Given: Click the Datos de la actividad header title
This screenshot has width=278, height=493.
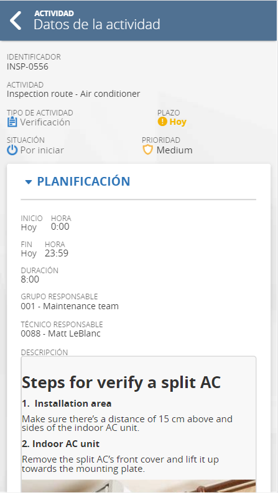Looking at the screenshot, I should pos(97,24).
